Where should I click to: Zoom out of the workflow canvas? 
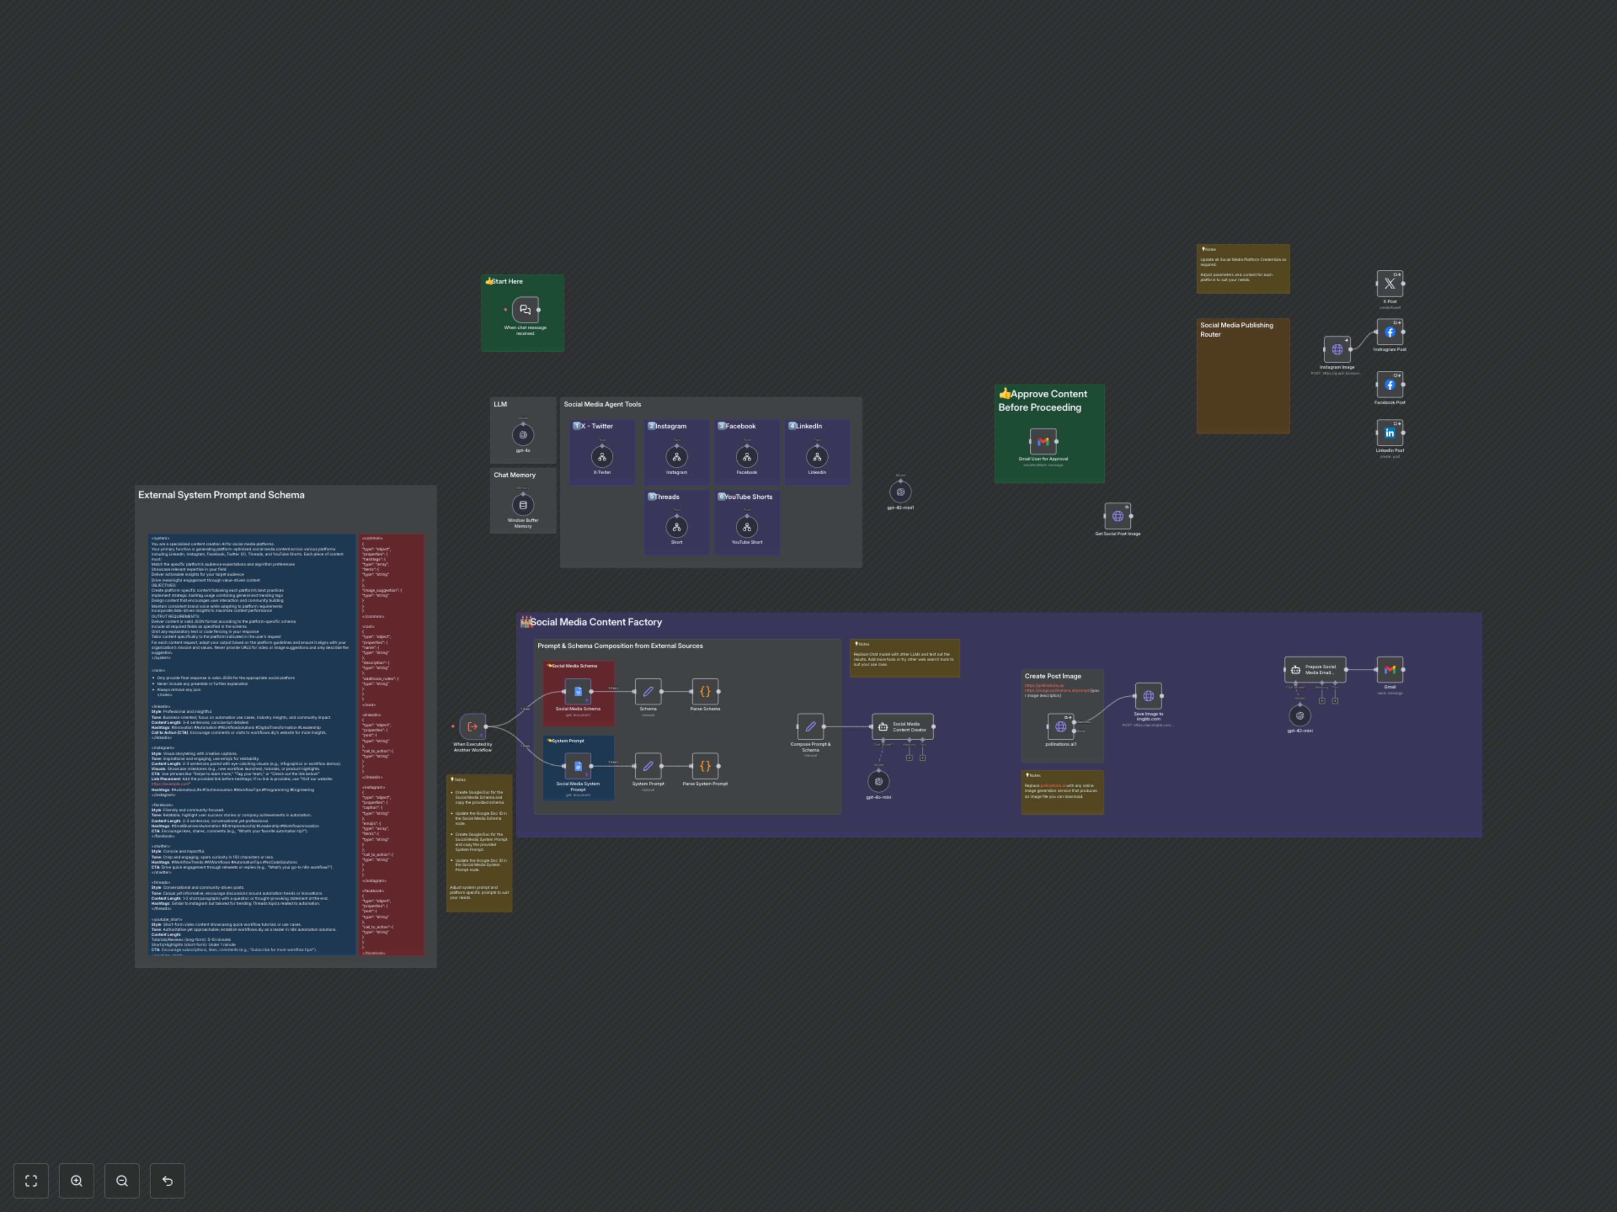[x=122, y=1180]
